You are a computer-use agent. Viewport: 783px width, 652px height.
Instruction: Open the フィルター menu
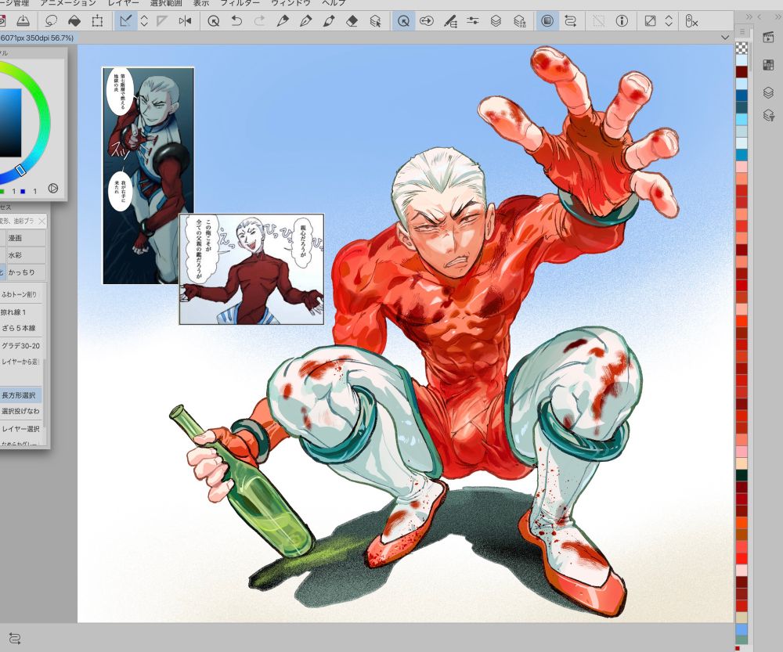pos(240,3)
